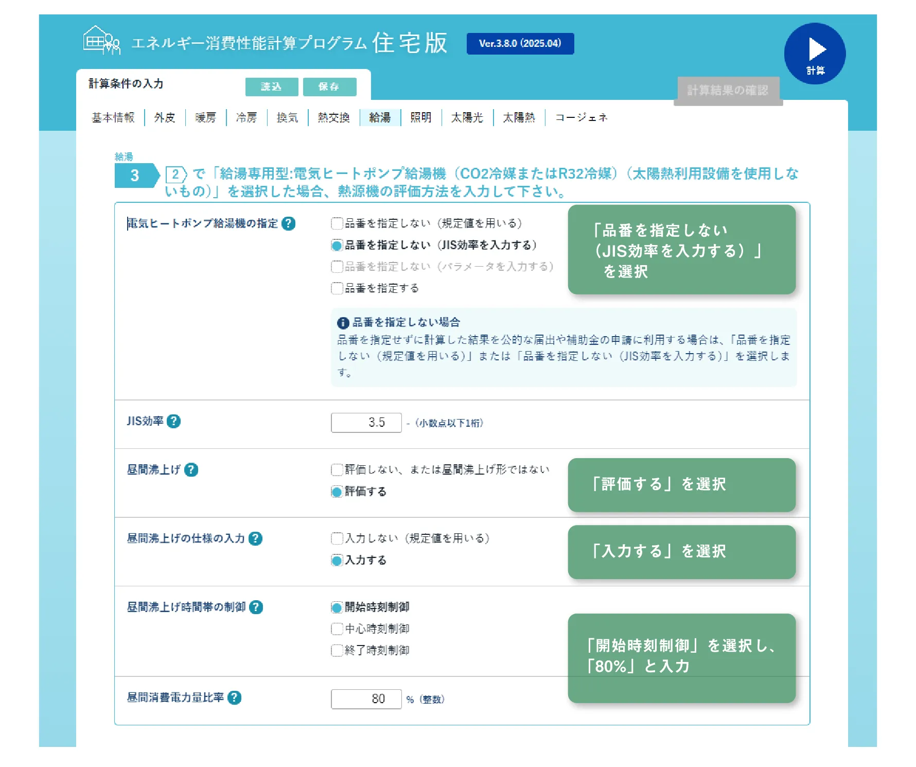Screen dimensions: 916x767
Task: Select 評価しない、または昼間沸上げ形ではない option
Action: [337, 469]
